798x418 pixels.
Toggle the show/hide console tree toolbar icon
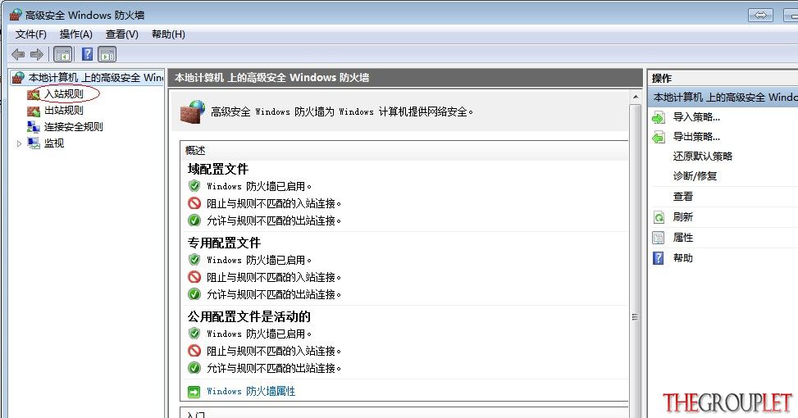63,54
